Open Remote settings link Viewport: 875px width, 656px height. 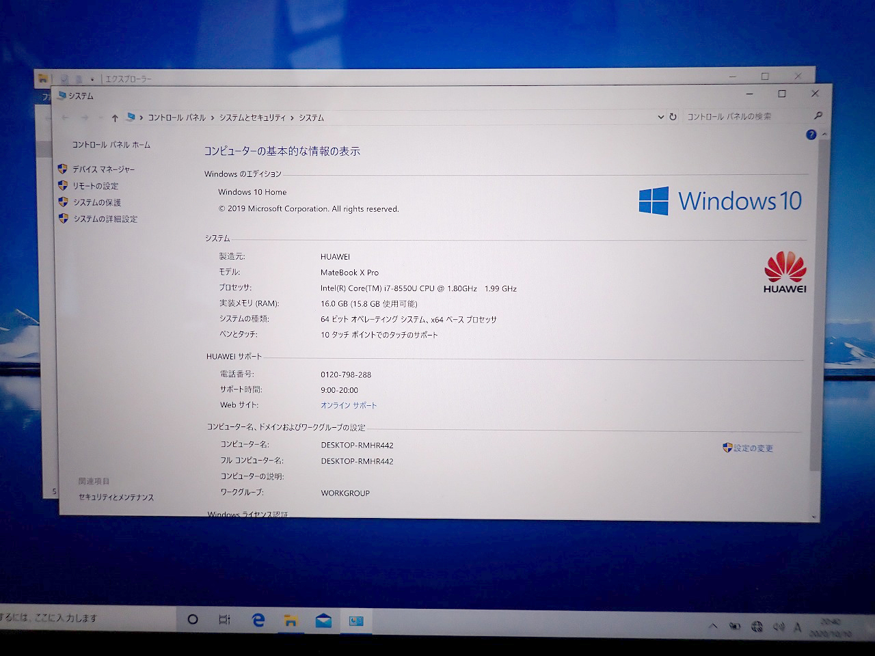[x=96, y=186]
